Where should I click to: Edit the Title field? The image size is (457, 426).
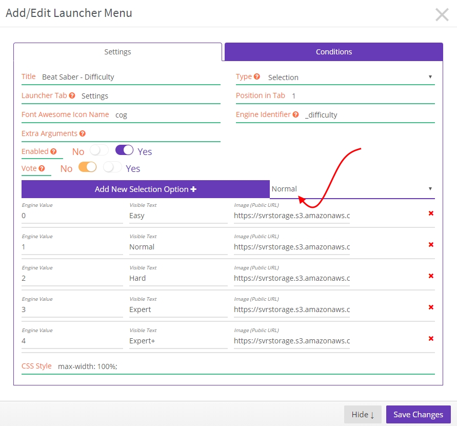131,77
